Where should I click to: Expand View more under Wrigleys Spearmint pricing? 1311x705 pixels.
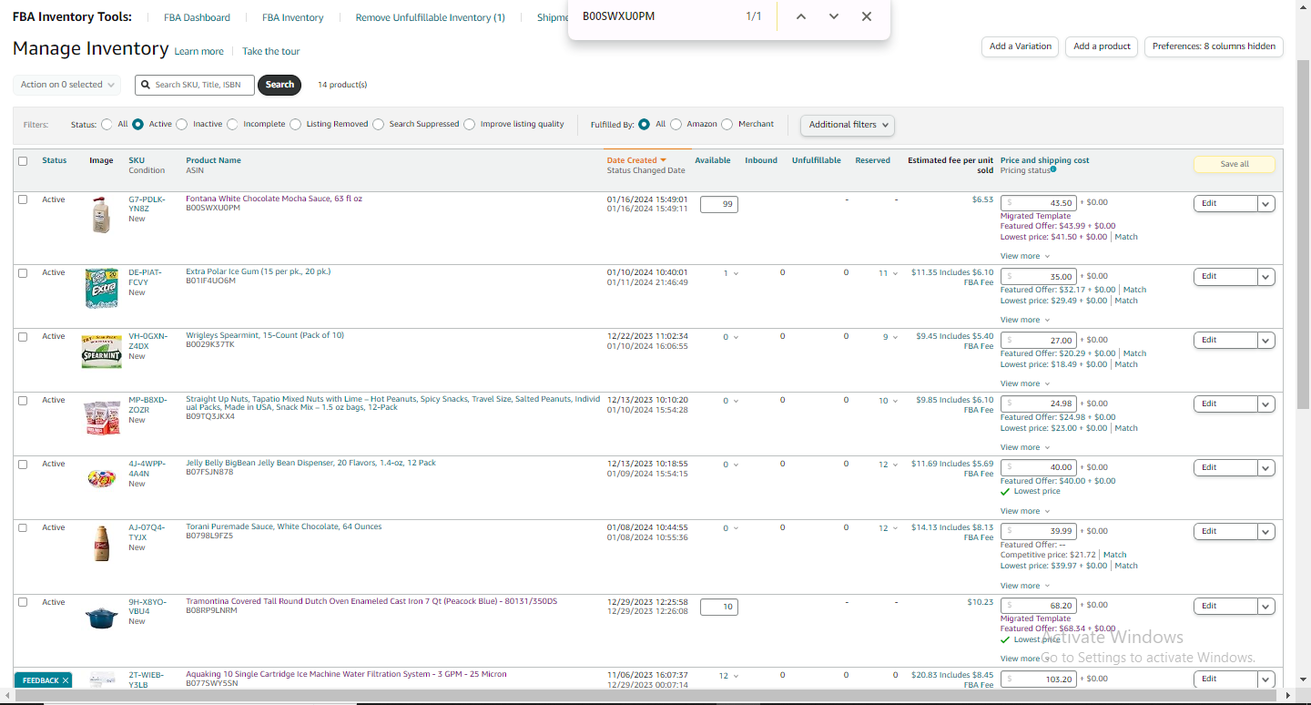point(1025,383)
